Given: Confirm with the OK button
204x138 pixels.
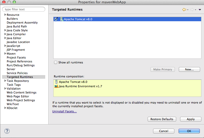Looking at the screenshot, I should tap(189, 131).
